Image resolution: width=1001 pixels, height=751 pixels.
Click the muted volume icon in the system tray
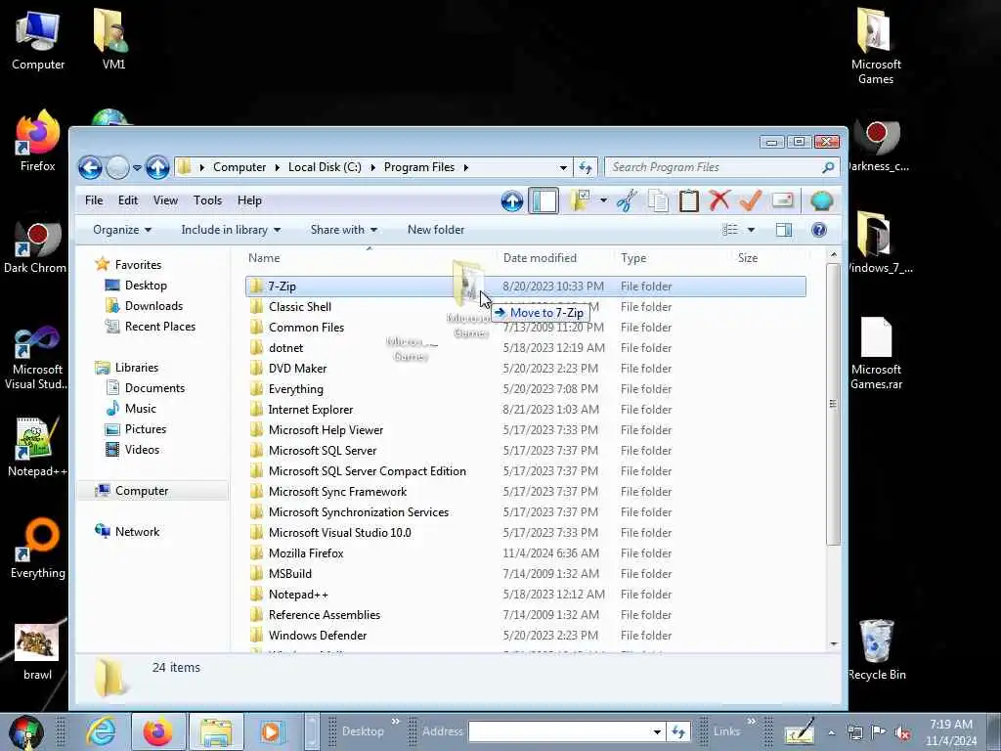[x=902, y=732]
